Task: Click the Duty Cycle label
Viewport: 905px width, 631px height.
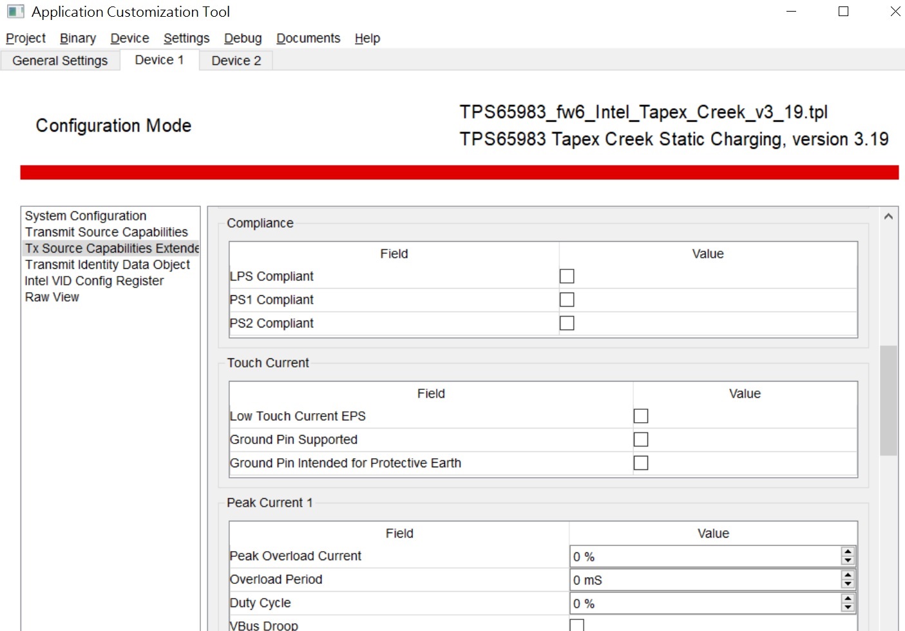Action: point(260,603)
